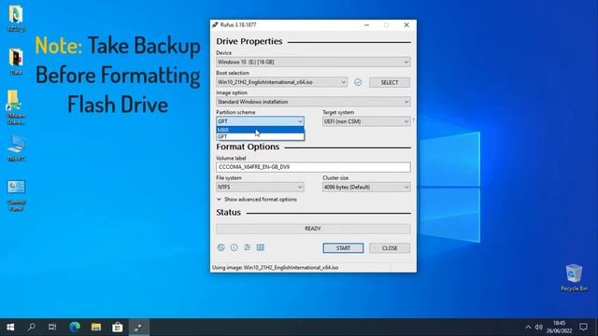Select the Rufus taskbar button
Screen dimensions: 598x336
pyautogui.click(x=138, y=327)
